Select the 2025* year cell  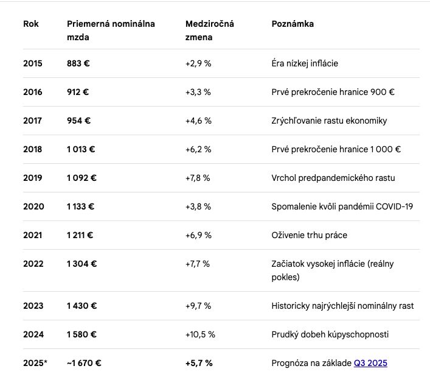(x=35, y=363)
